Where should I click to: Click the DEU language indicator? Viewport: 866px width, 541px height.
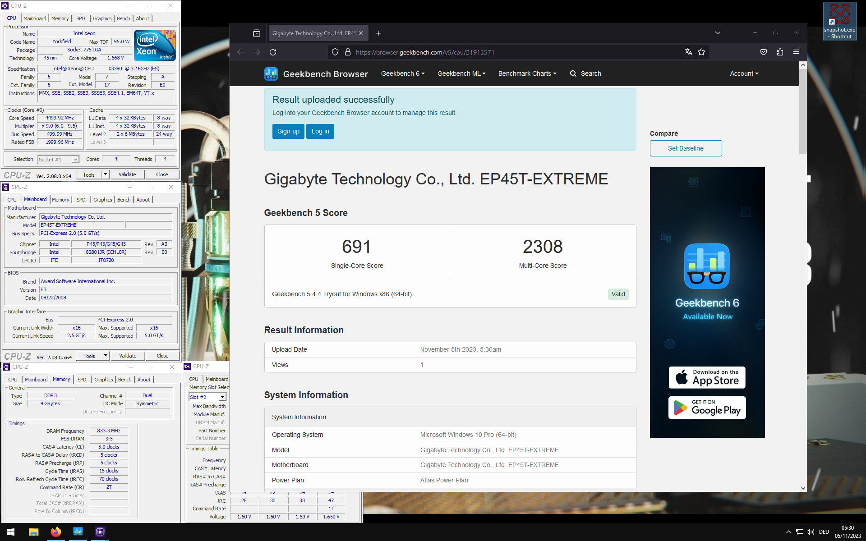click(824, 532)
